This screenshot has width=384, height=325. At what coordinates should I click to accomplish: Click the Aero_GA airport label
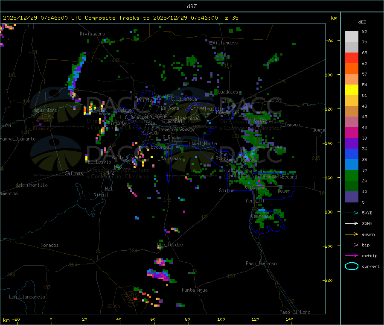click(255, 201)
